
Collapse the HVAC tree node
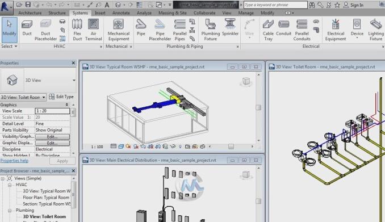[x=10, y=185]
